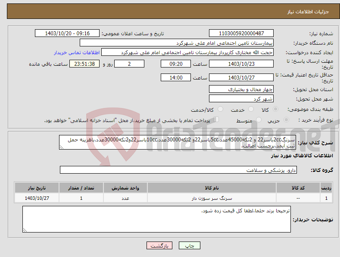The height and width of the screenshot is (257, 340).
Task: Click the توضیحات خریدار notes textarea
Action: tap(156, 219)
